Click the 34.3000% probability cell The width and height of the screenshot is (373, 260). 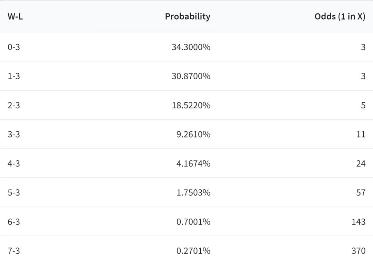(x=191, y=47)
